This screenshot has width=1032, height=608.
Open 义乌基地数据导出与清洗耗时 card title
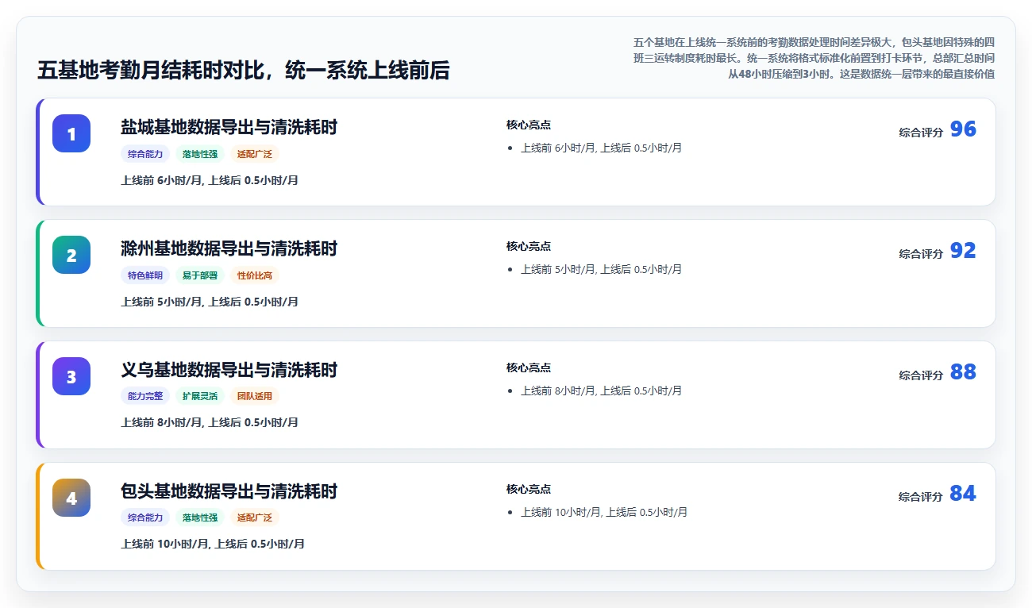(229, 370)
